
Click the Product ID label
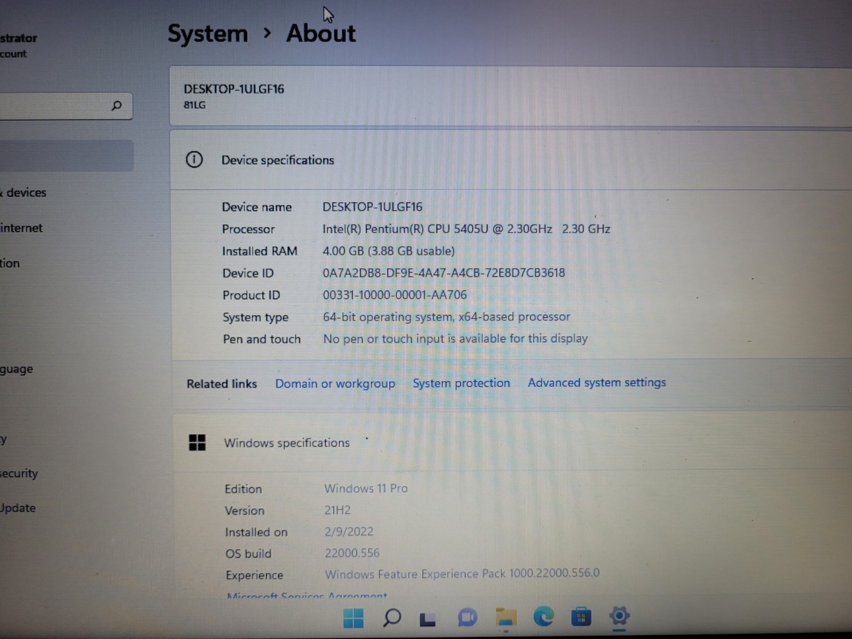pyautogui.click(x=251, y=295)
